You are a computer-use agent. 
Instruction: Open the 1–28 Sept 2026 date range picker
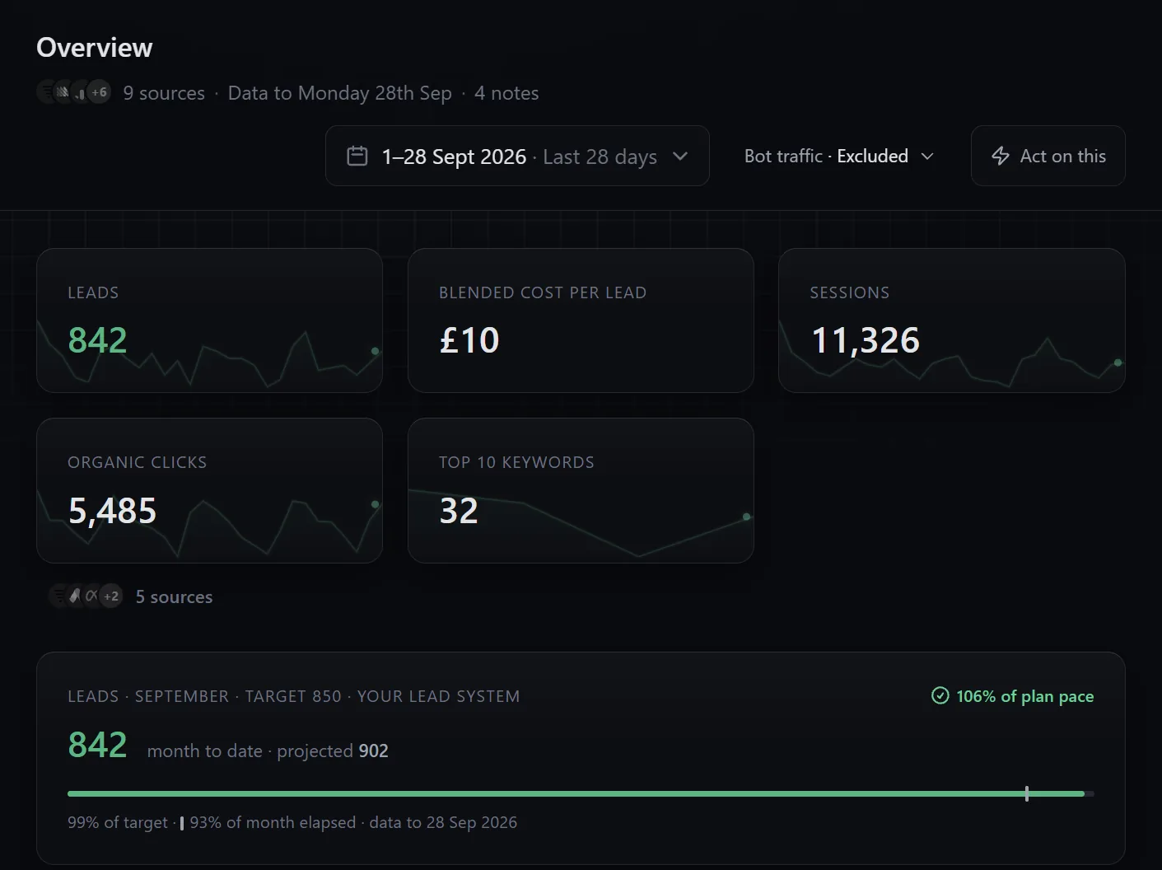tap(517, 156)
